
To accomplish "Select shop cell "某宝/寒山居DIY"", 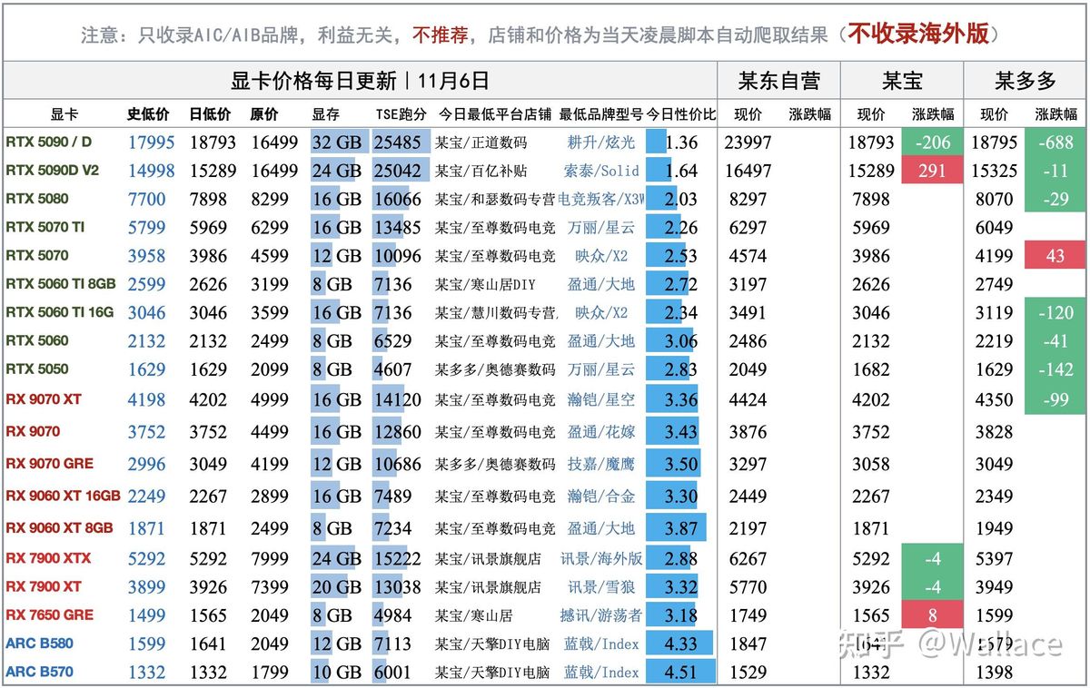I will 484,284.
